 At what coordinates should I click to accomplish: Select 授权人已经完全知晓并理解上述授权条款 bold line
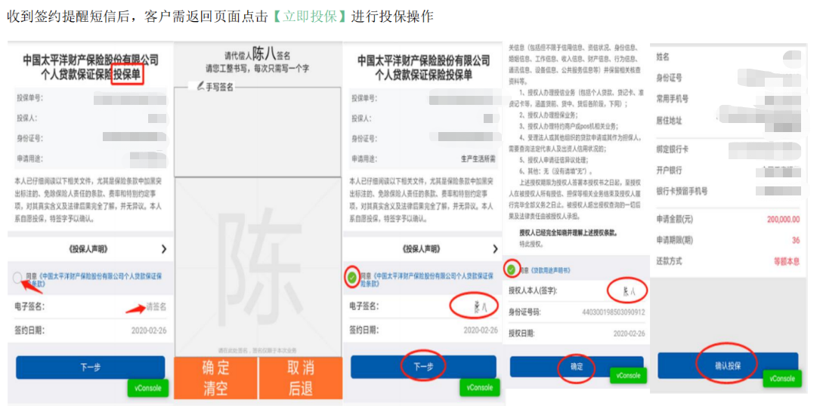click(x=568, y=232)
